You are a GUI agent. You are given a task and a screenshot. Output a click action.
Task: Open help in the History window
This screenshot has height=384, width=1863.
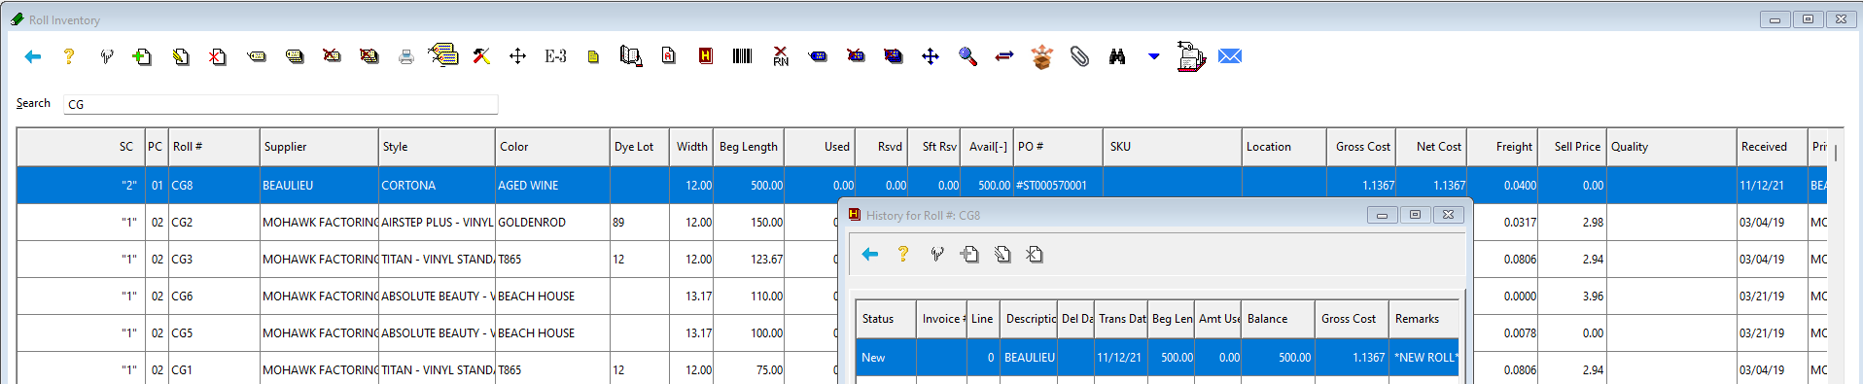tap(903, 255)
